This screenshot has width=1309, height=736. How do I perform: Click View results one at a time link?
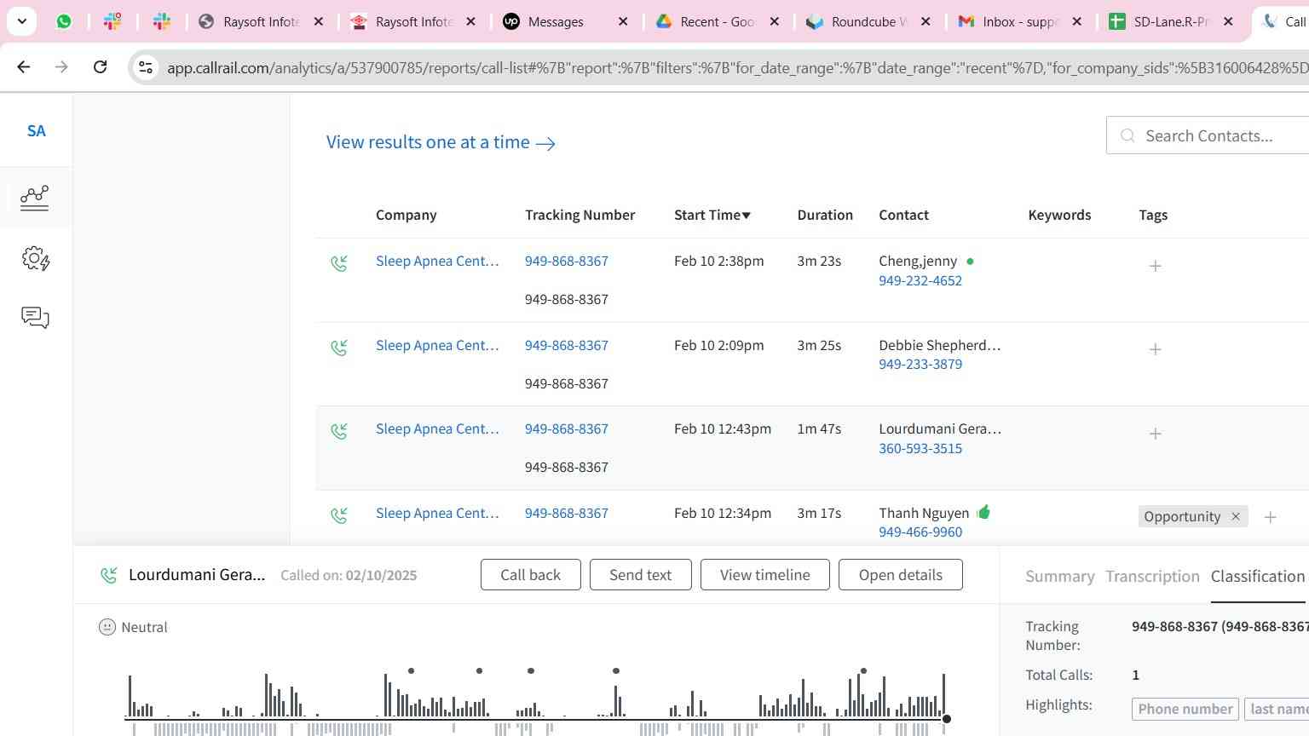coord(441,142)
